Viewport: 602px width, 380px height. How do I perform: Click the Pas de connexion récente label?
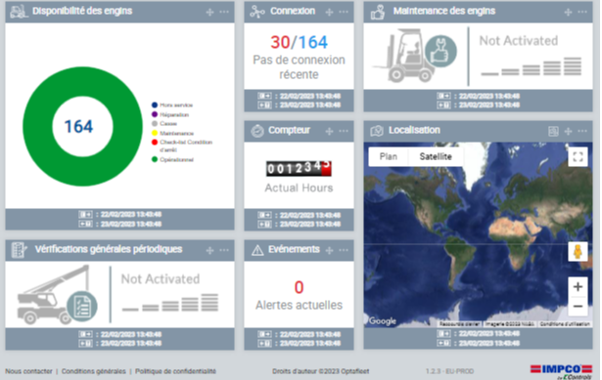point(299,67)
